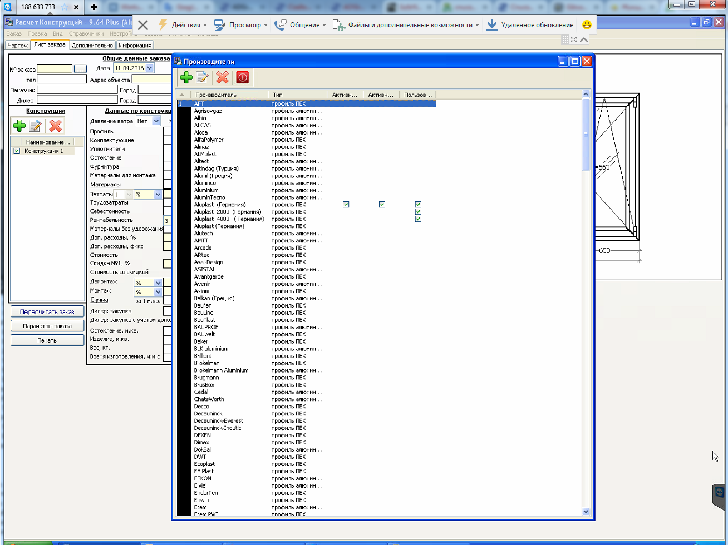Viewport: 728px width, 545px height.
Task: Select the Deceuninck-Everest row
Action: click(x=306, y=421)
